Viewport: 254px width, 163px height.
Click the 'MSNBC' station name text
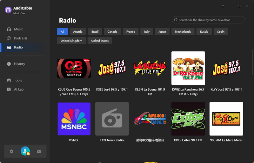point(74,140)
